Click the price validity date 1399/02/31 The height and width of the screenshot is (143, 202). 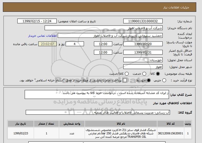click(x=143, y=52)
